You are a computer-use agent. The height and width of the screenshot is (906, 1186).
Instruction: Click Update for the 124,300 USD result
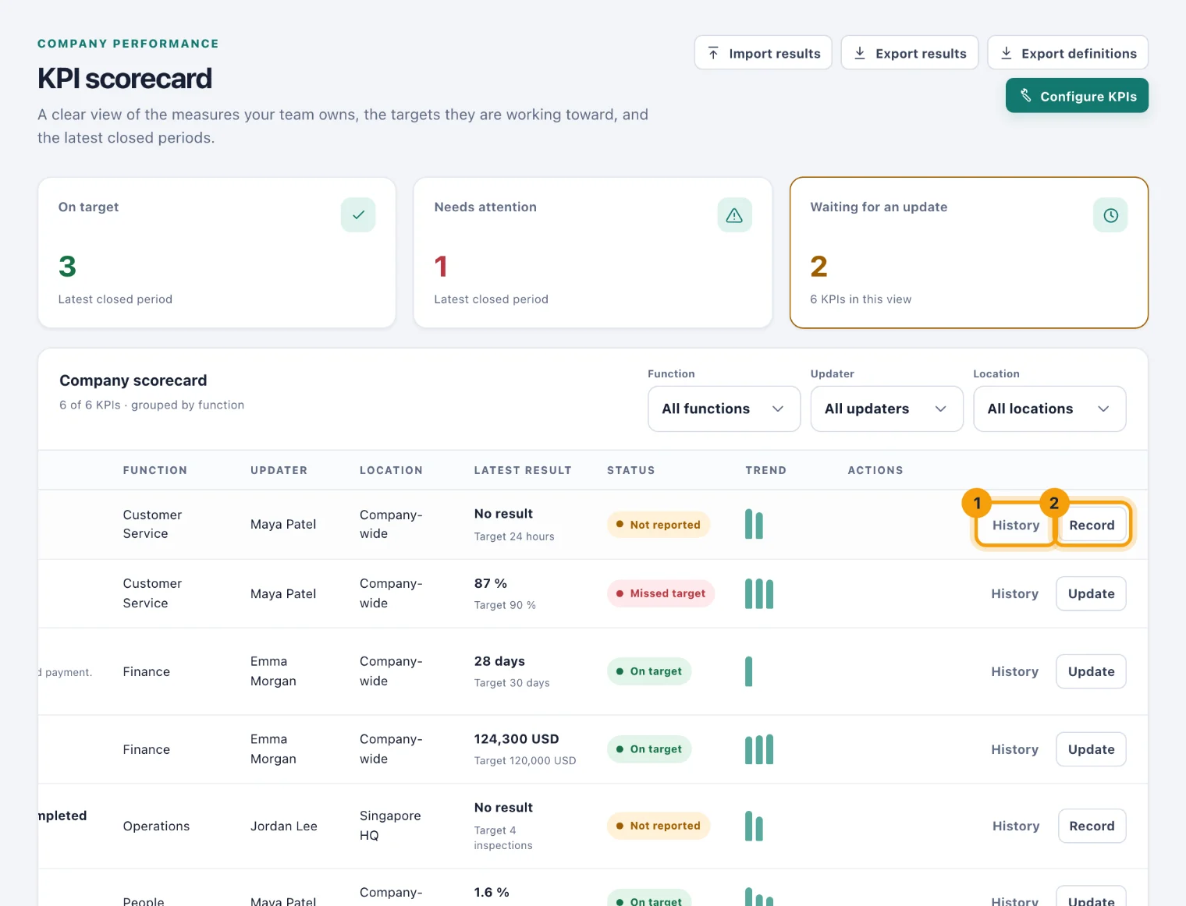pos(1091,749)
